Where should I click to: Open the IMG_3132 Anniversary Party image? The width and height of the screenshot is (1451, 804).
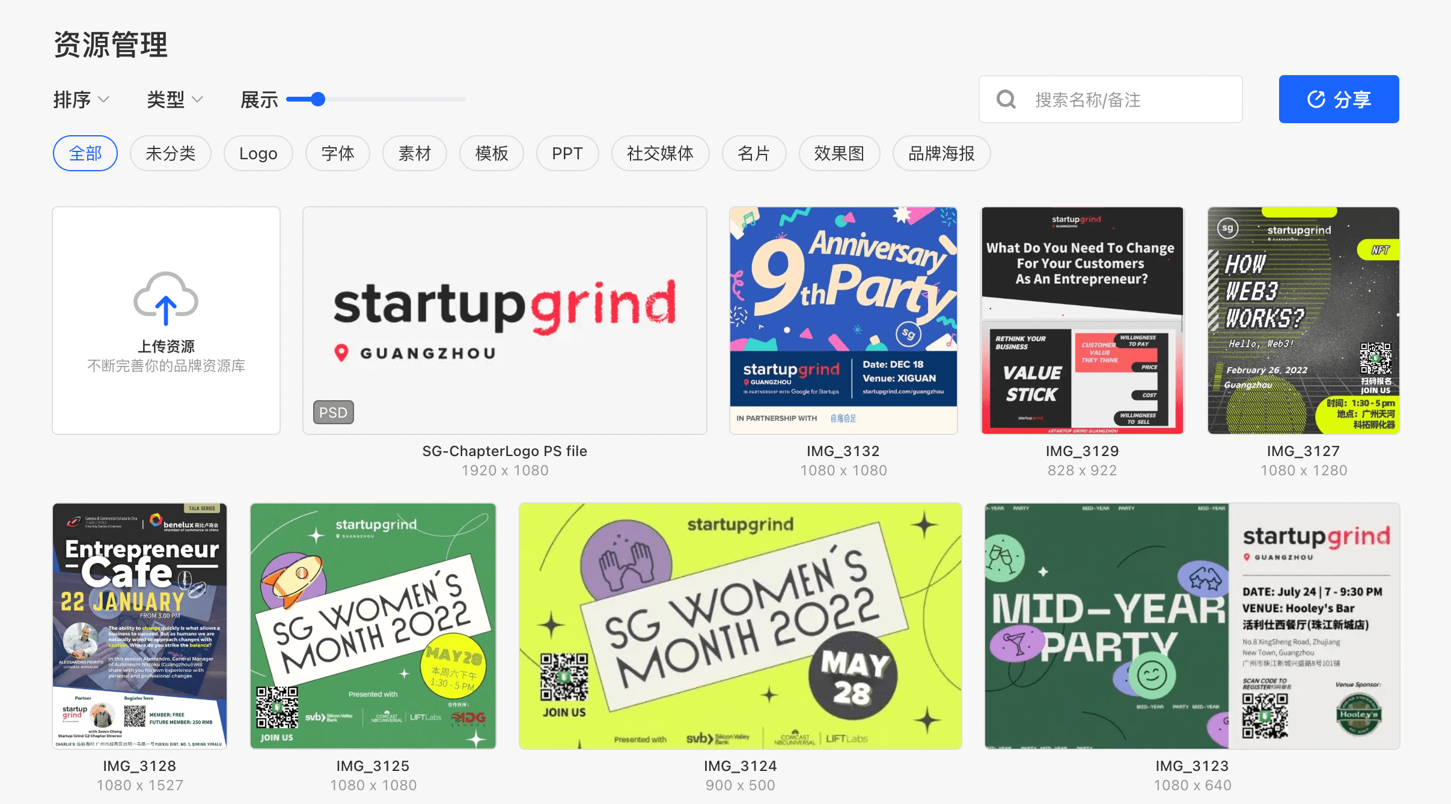point(843,320)
